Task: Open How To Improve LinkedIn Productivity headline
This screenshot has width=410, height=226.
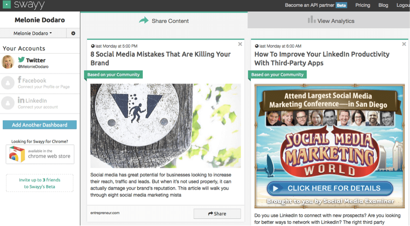Action: (x=322, y=59)
